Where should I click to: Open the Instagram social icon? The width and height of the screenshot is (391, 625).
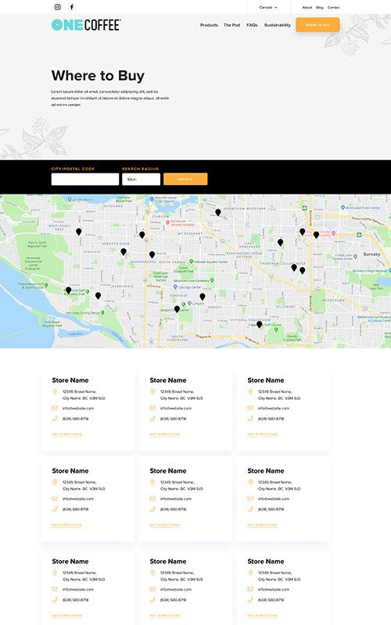pos(57,7)
